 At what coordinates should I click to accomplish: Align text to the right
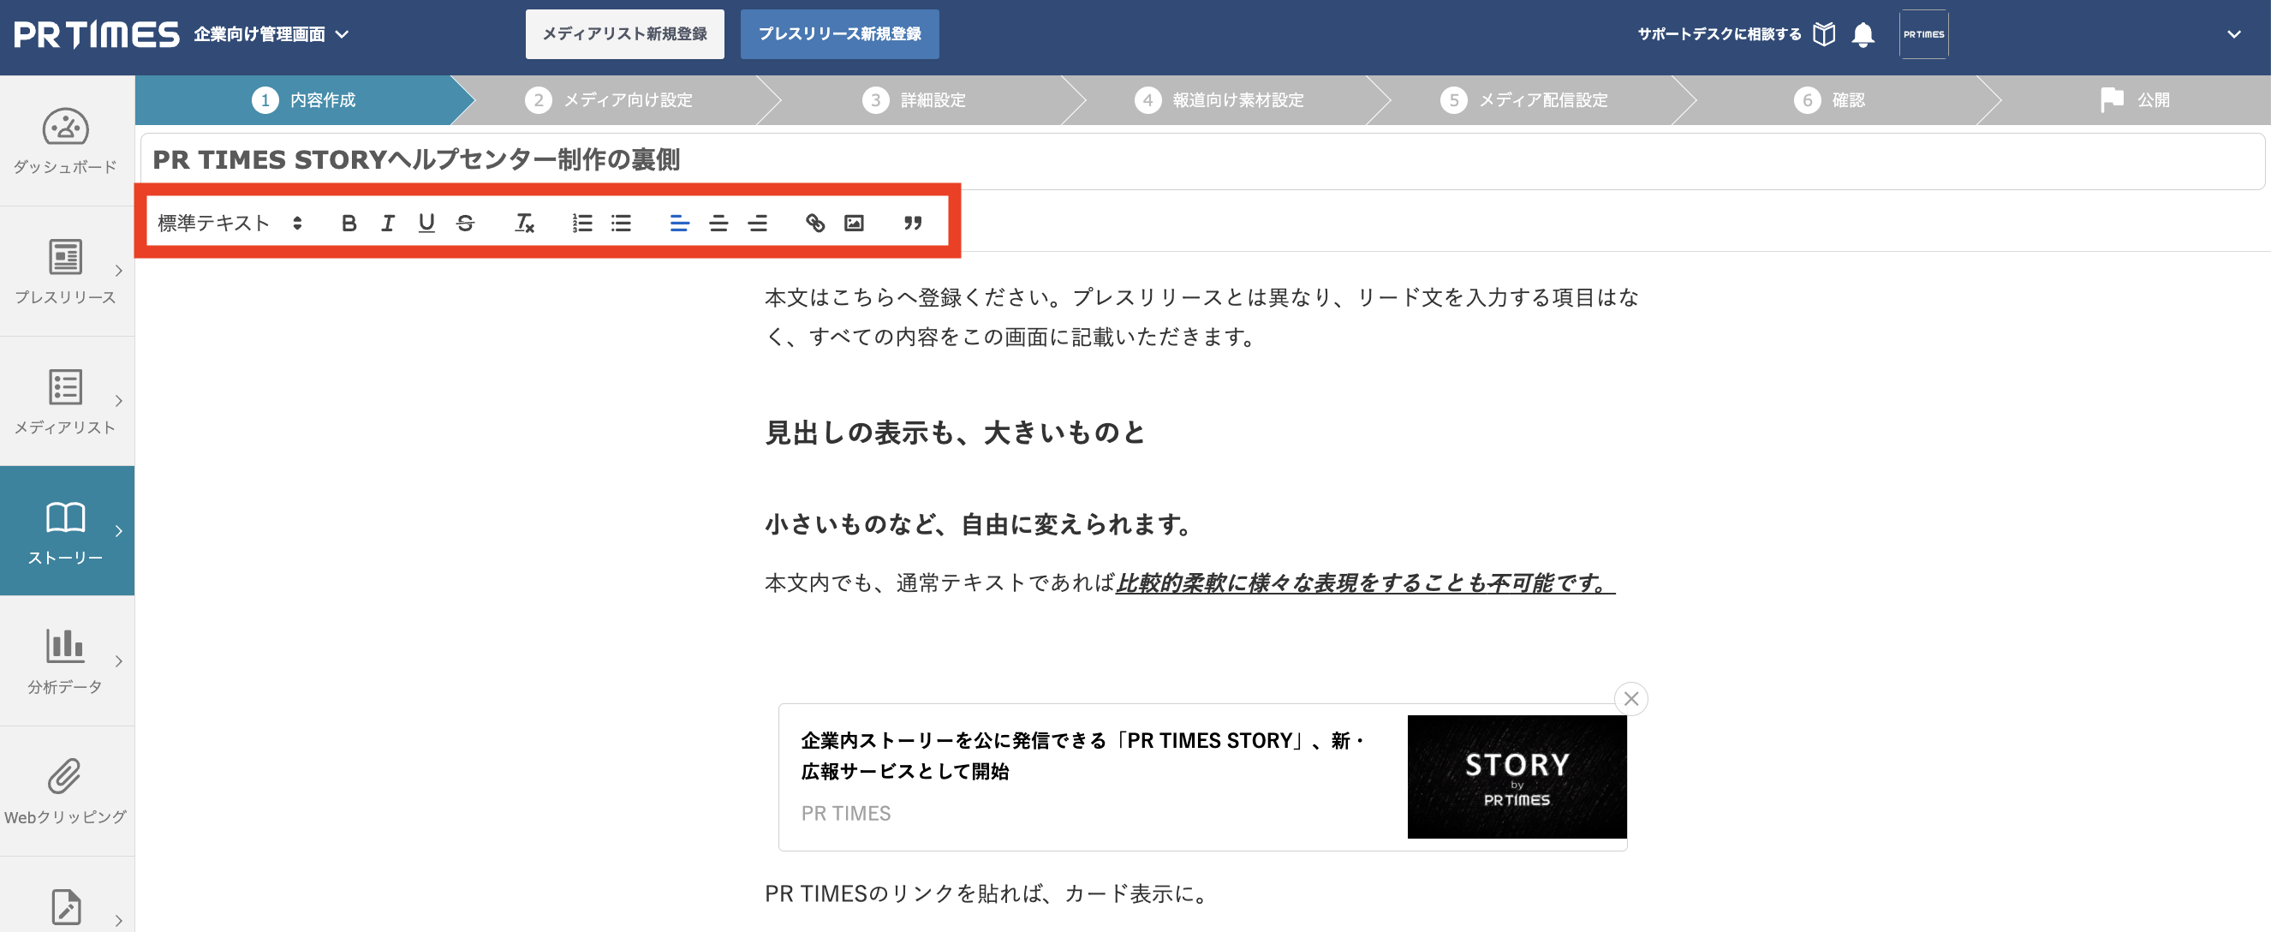(x=757, y=223)
